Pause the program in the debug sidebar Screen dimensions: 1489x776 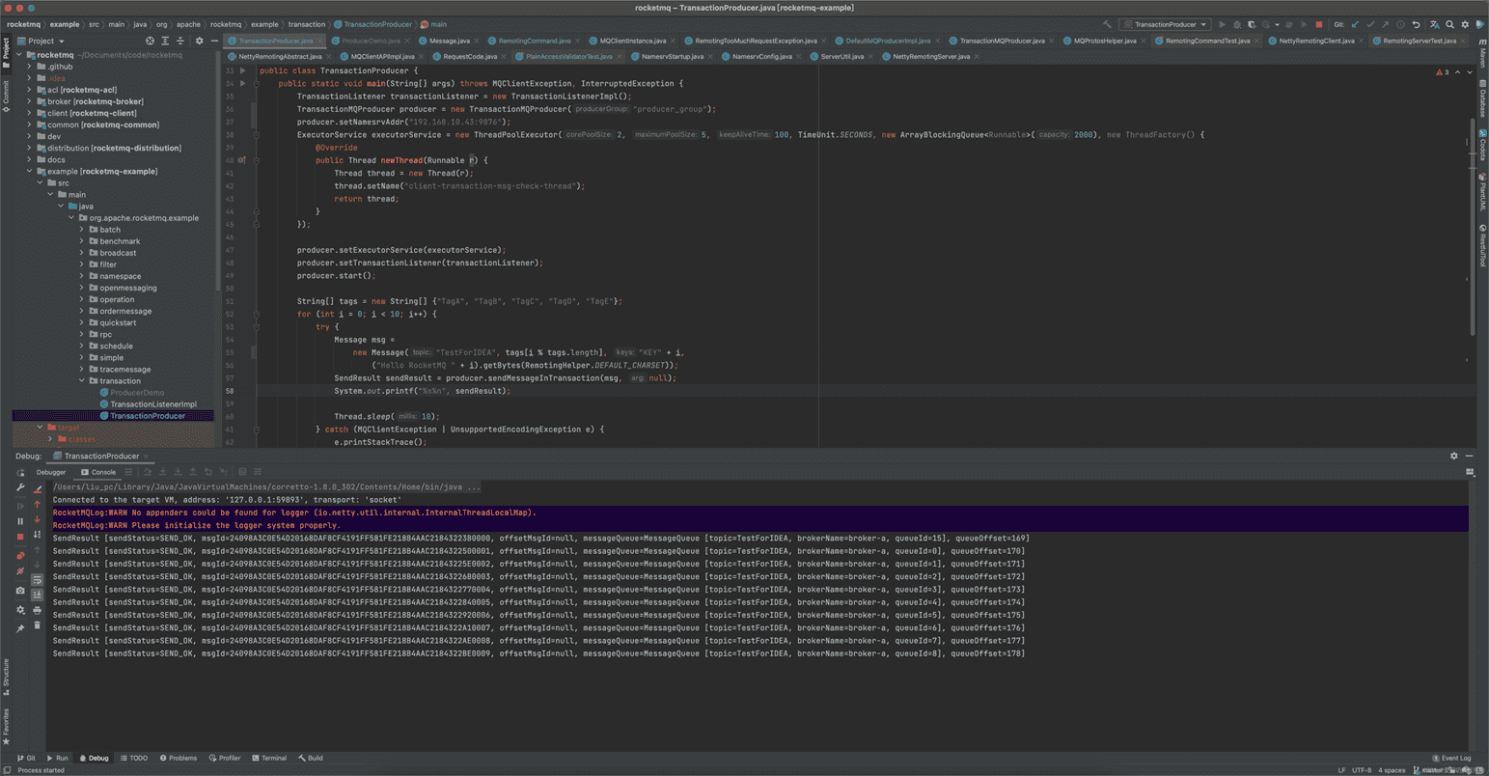tap(20, 520)
